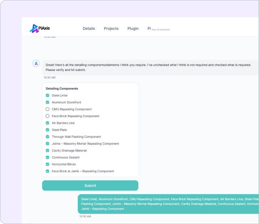Deselect the Steel Plate checkbox
This screenshot has height=224, width=259.
(x=47, y=130)
